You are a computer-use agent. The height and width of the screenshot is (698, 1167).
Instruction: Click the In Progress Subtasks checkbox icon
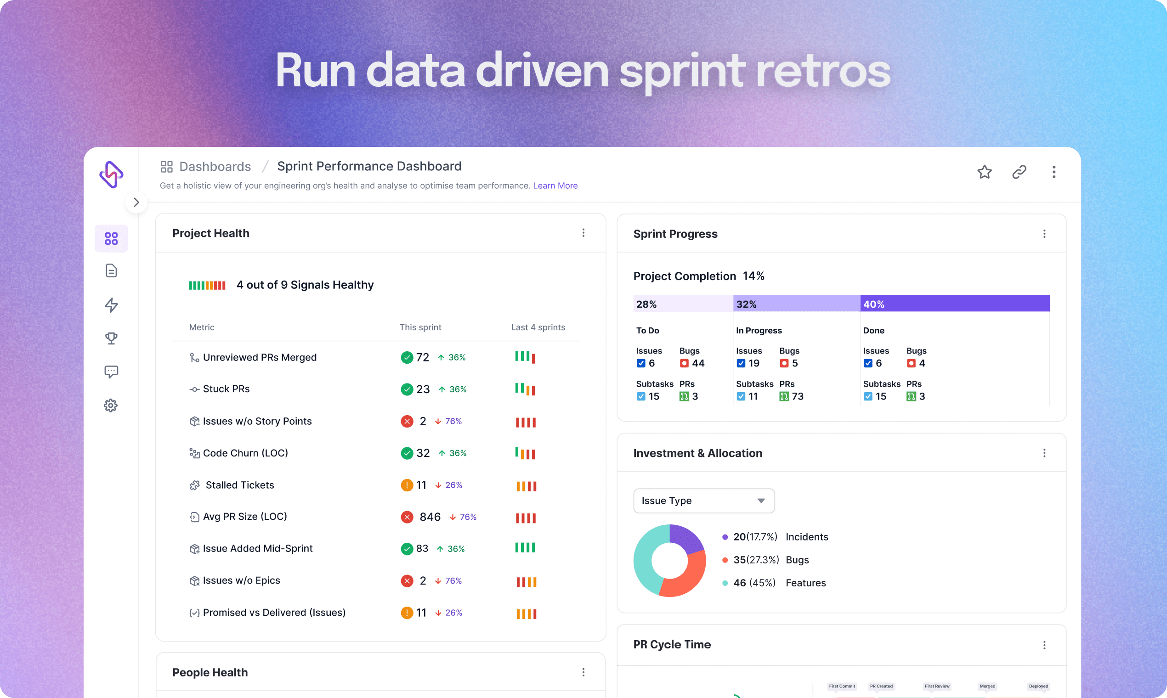[741, 396]
